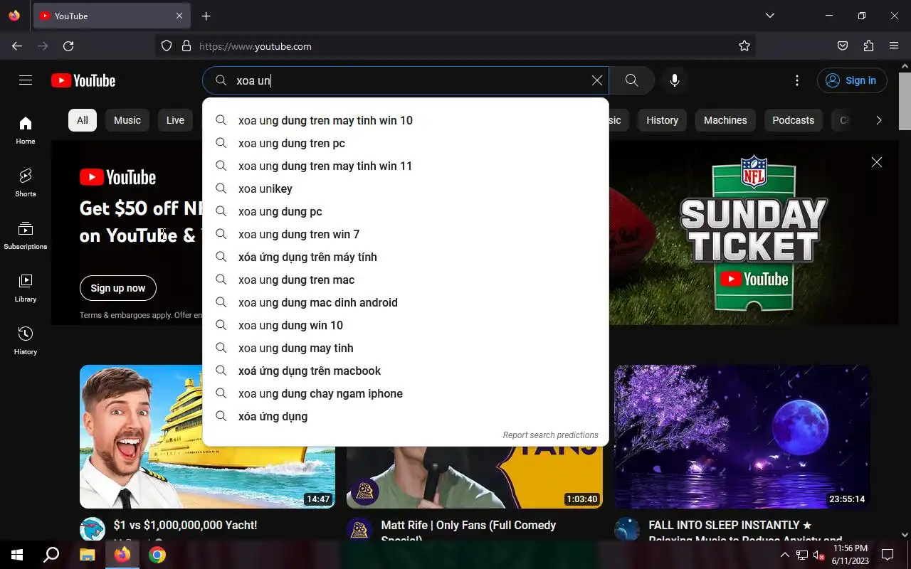Select the Music filter chip
This screenshot has width=911, height=569.
tap(127, 120)
